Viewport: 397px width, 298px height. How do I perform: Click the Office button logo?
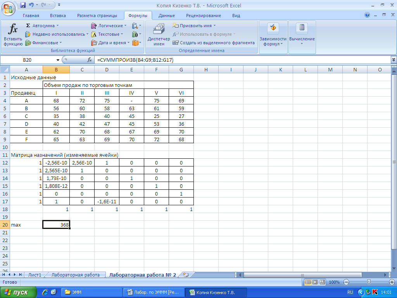[8, 8]
